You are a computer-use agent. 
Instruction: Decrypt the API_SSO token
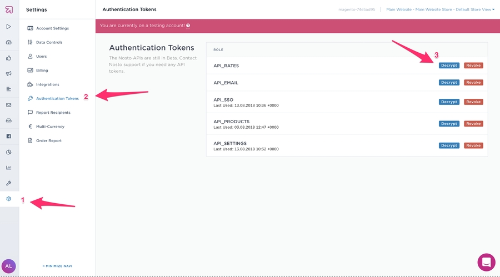tap(449, 102)
